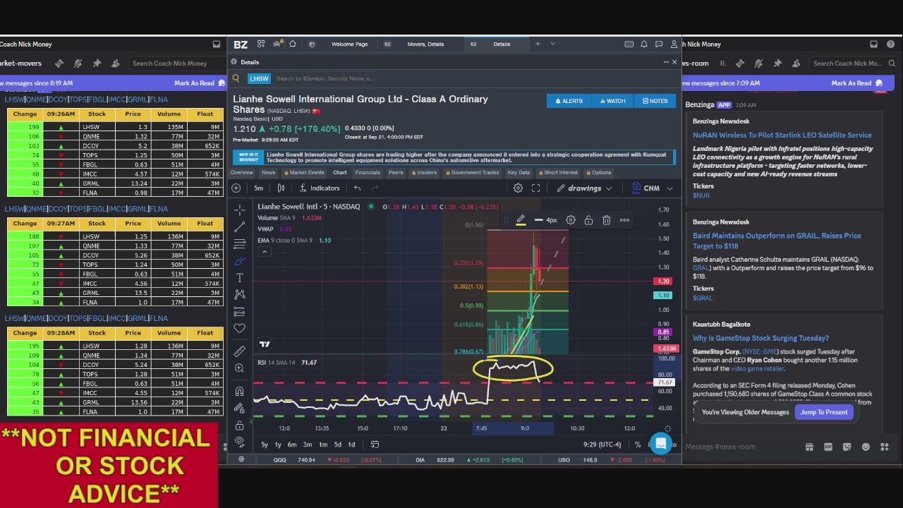Toggle lock on the selected drawing
Image resolution: width=903 pixels, height=508 pixels.
click(x=588, y=220)
